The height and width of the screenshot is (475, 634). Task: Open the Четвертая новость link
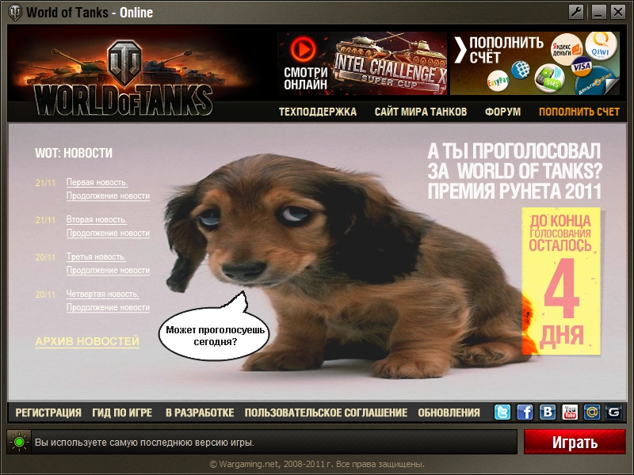pos(103,294)
